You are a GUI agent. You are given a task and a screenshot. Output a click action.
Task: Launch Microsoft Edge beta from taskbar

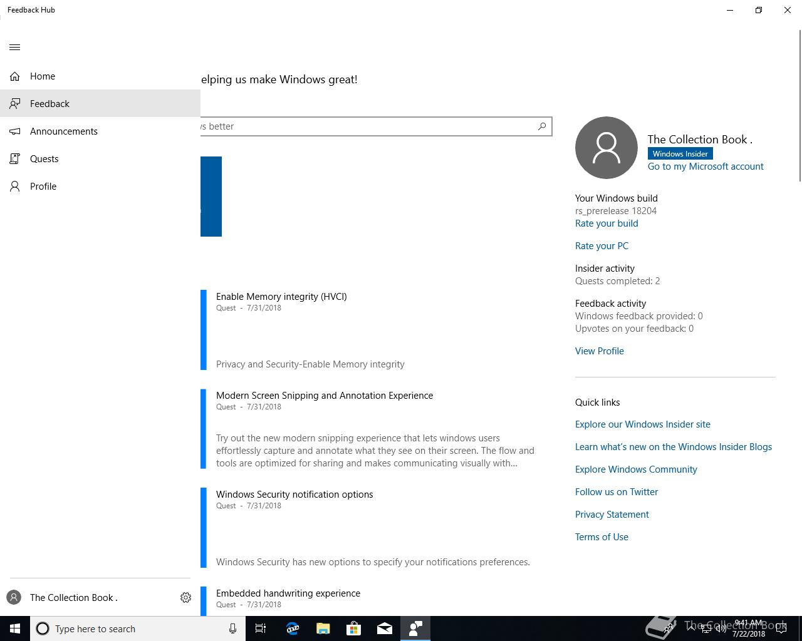click(292, 628)
